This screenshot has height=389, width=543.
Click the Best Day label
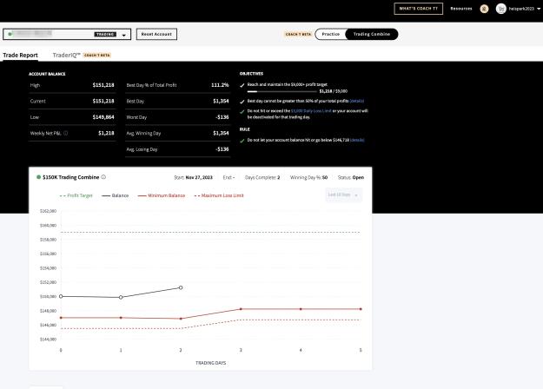point(135,102)
